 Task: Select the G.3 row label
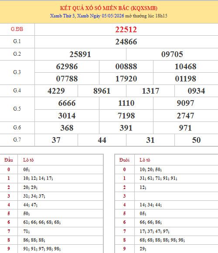pyautogui.click(x=17, y=72)
